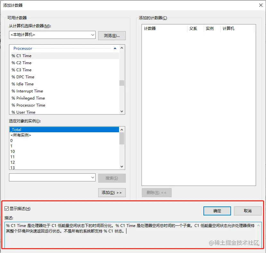Click the 删除 button

coord(157,192)
